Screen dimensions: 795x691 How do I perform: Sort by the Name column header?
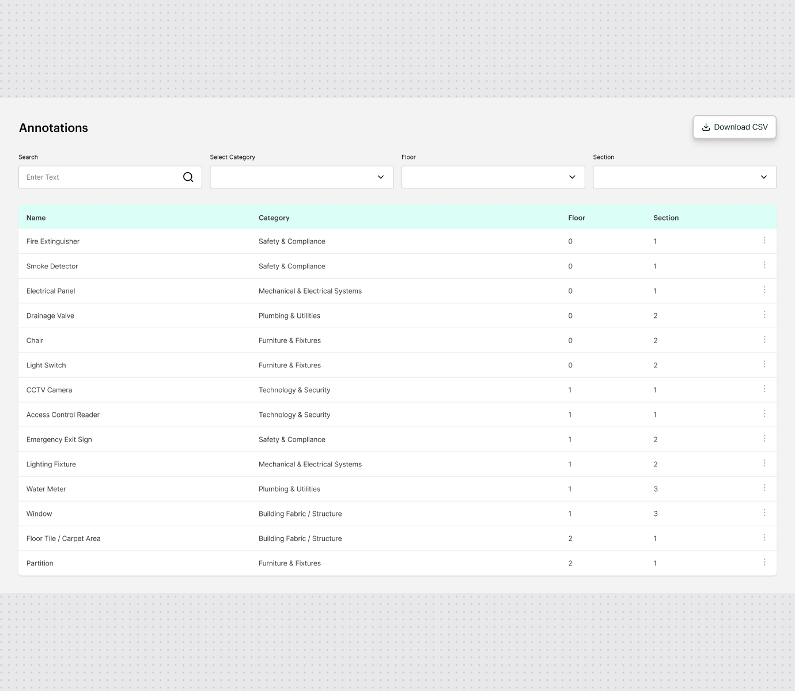36,218
